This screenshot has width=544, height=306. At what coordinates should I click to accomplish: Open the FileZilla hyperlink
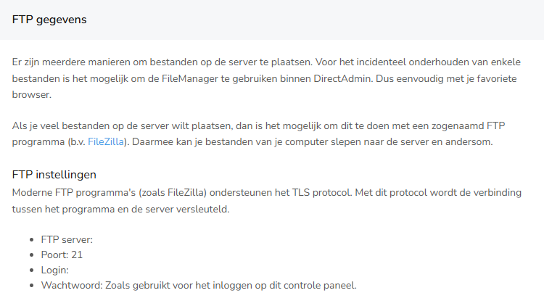pyautogui.click(x=105, y=142)
